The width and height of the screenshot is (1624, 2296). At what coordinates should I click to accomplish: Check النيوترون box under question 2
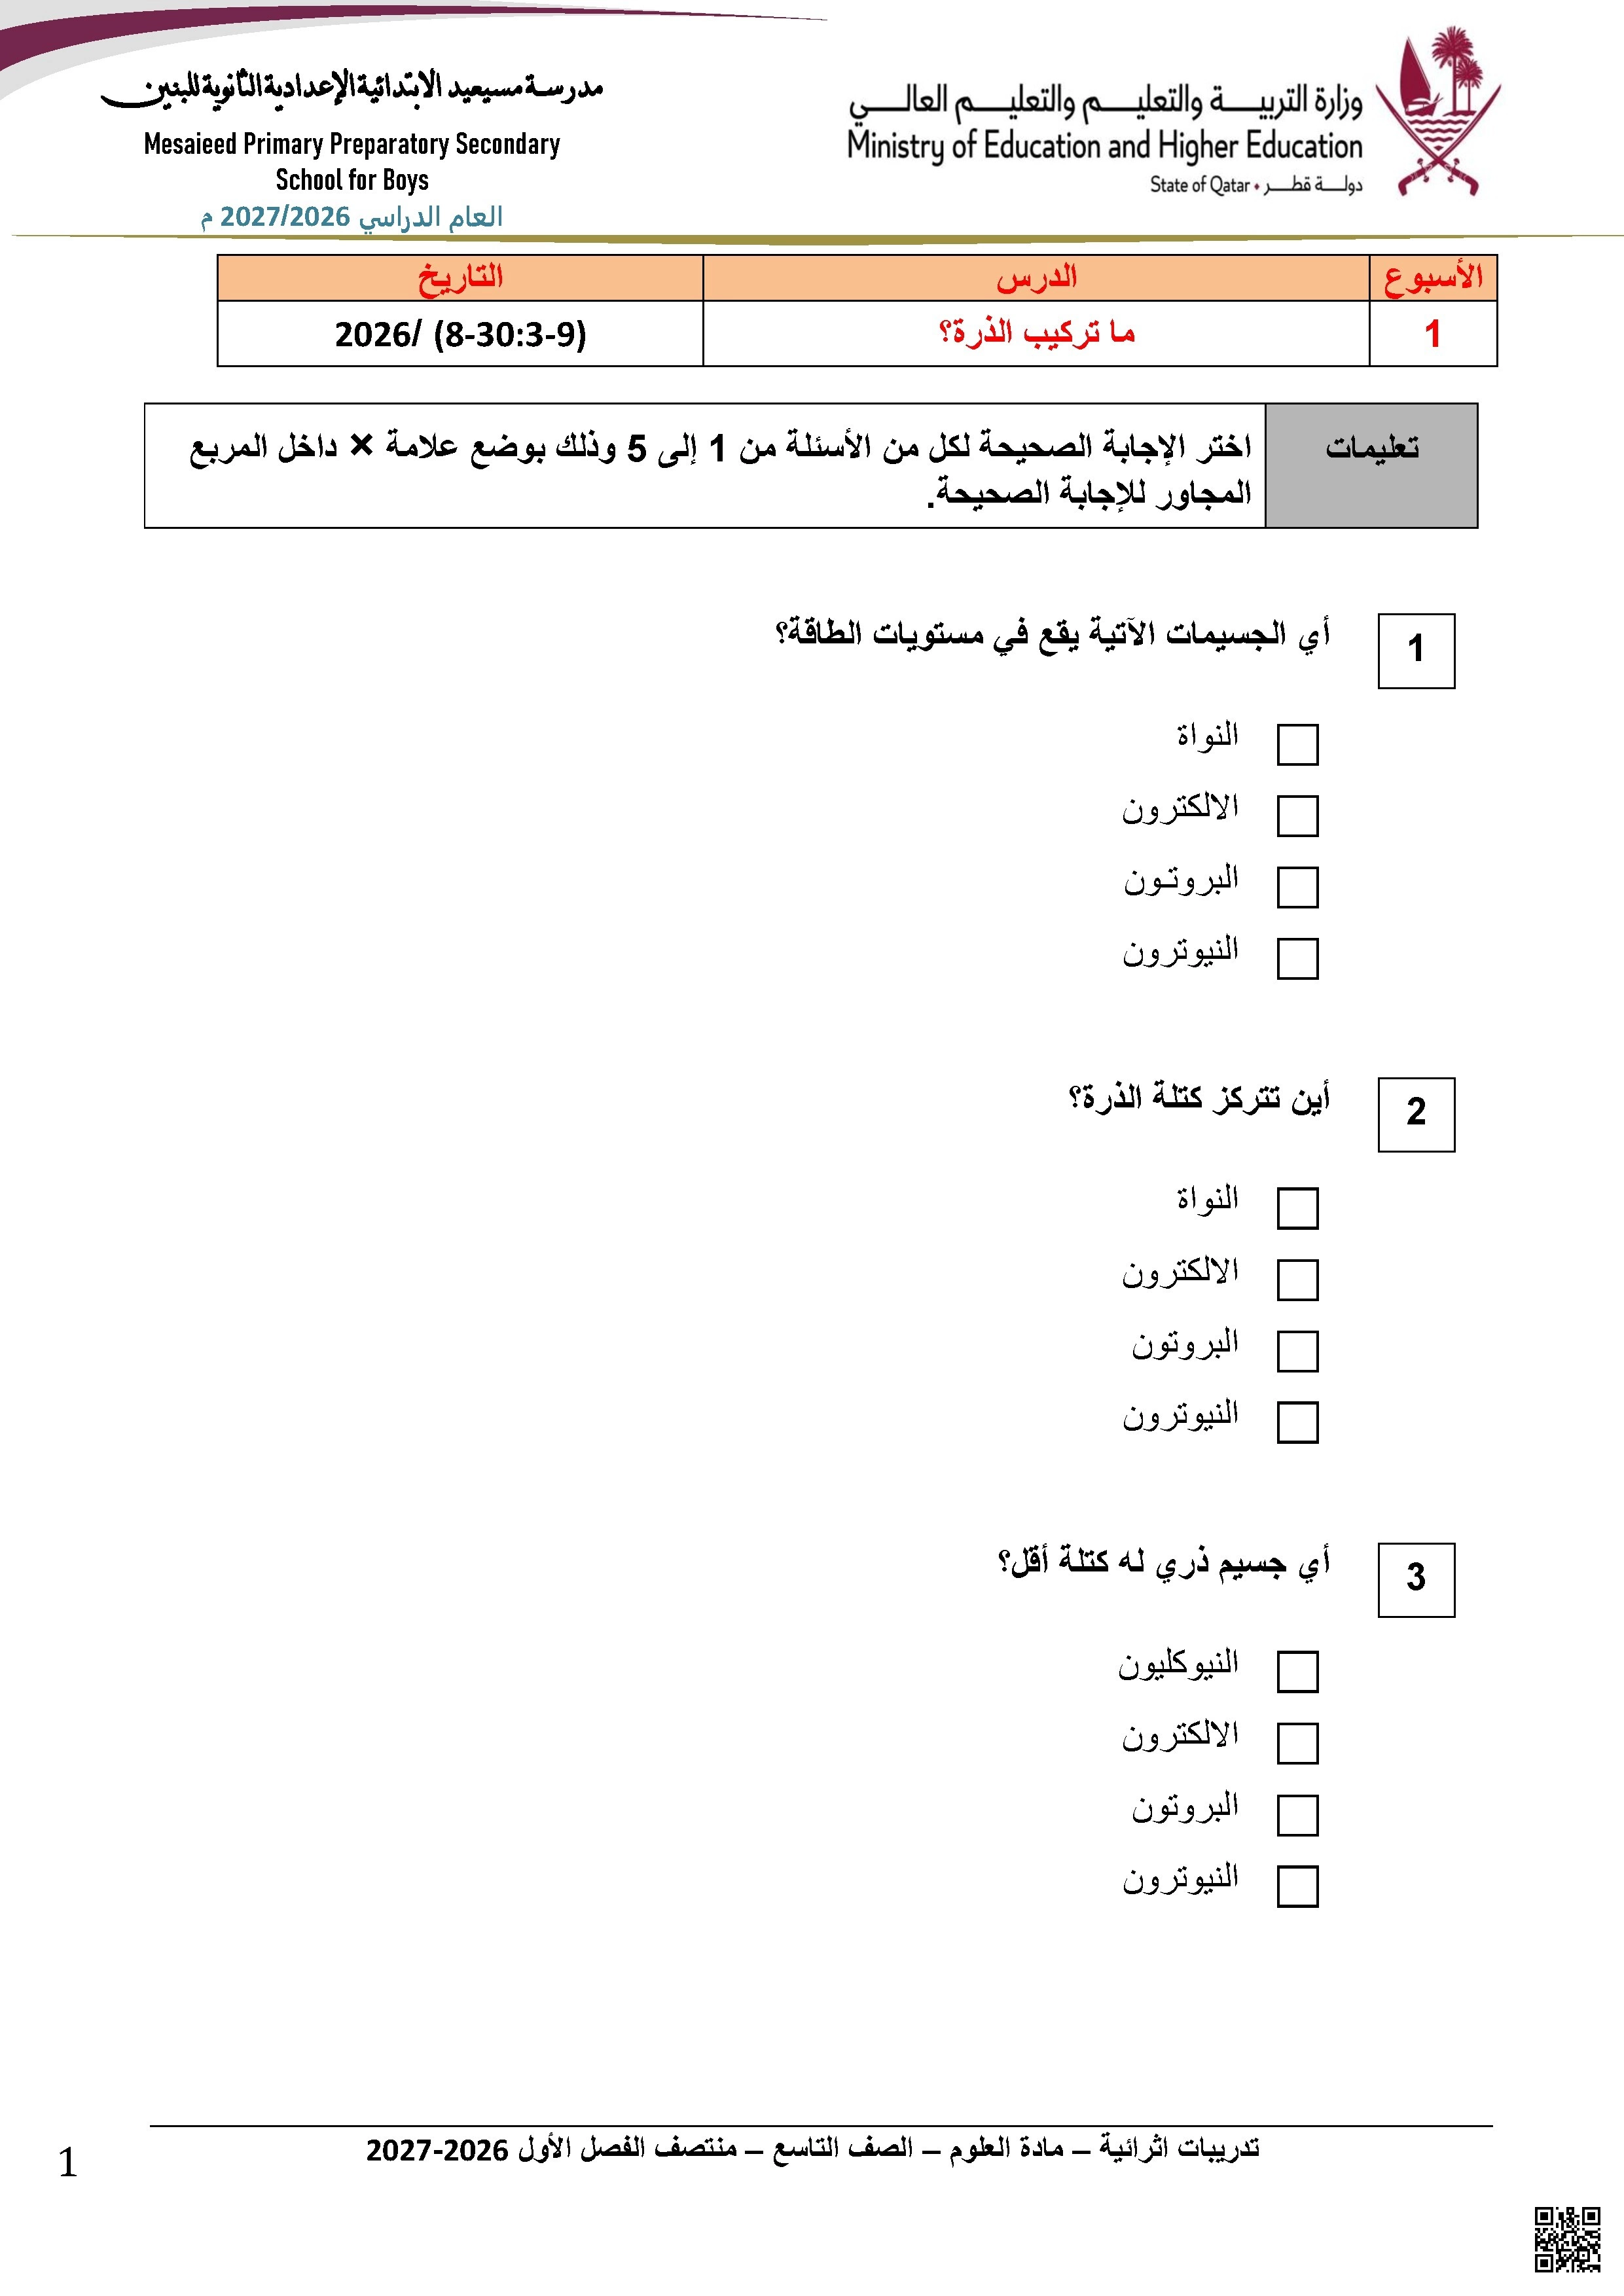click(x=1297, y=1422)
